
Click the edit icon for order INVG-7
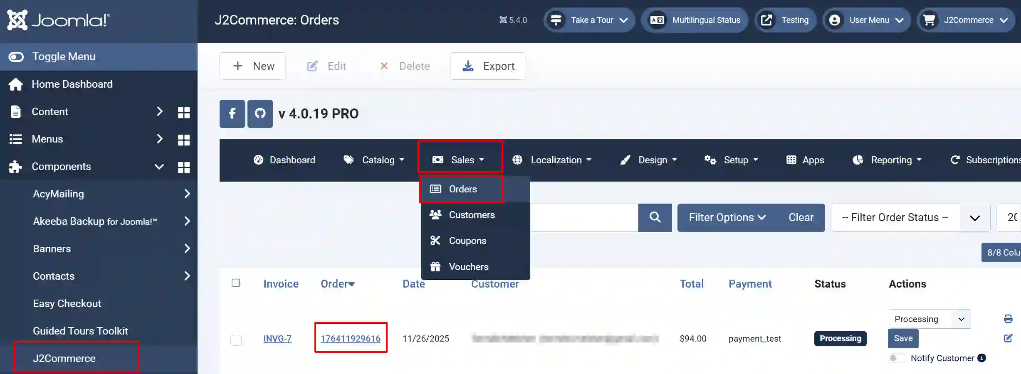click(x=1008, y=338)
